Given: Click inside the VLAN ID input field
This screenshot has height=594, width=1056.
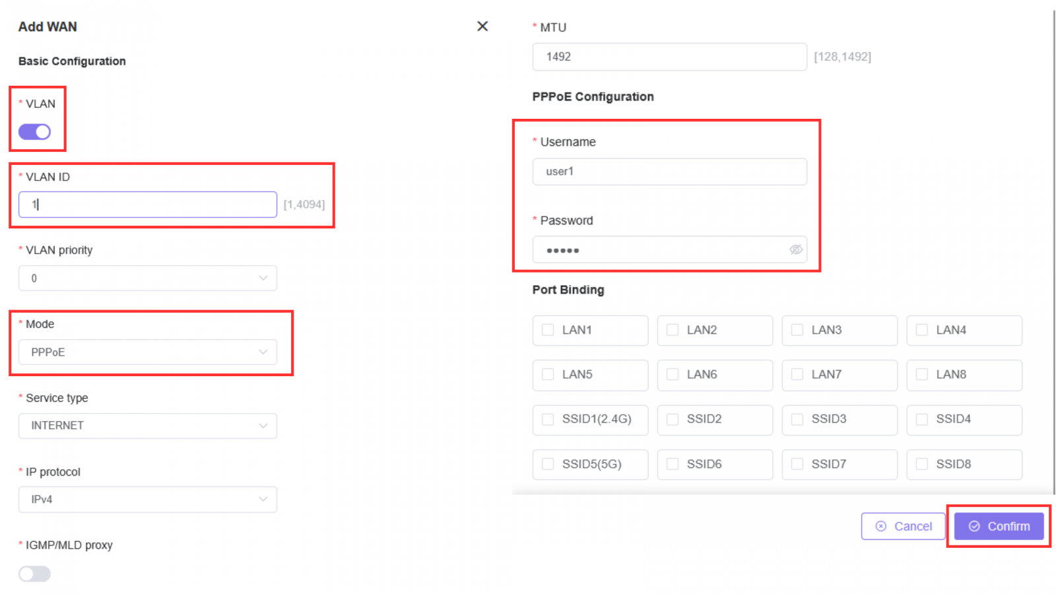Looking at the screenshot, I should [147, 204].
